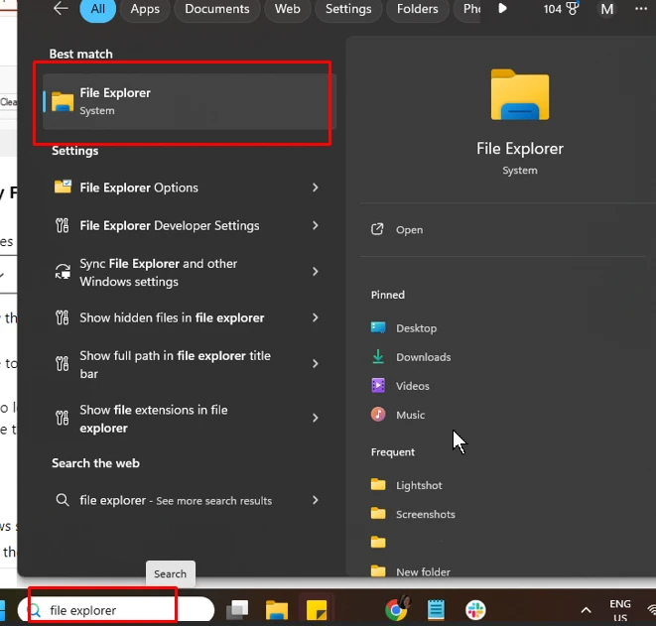The image size is (656, 626).
Task: Click the File Explorer Options folder icon
Action: click(x=63, y=187)
